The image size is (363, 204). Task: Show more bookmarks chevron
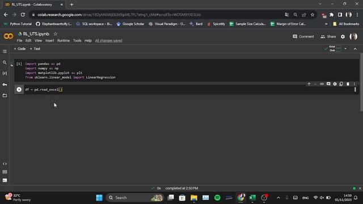[326, 24]
